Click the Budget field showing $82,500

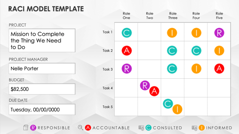click(42, 89)
